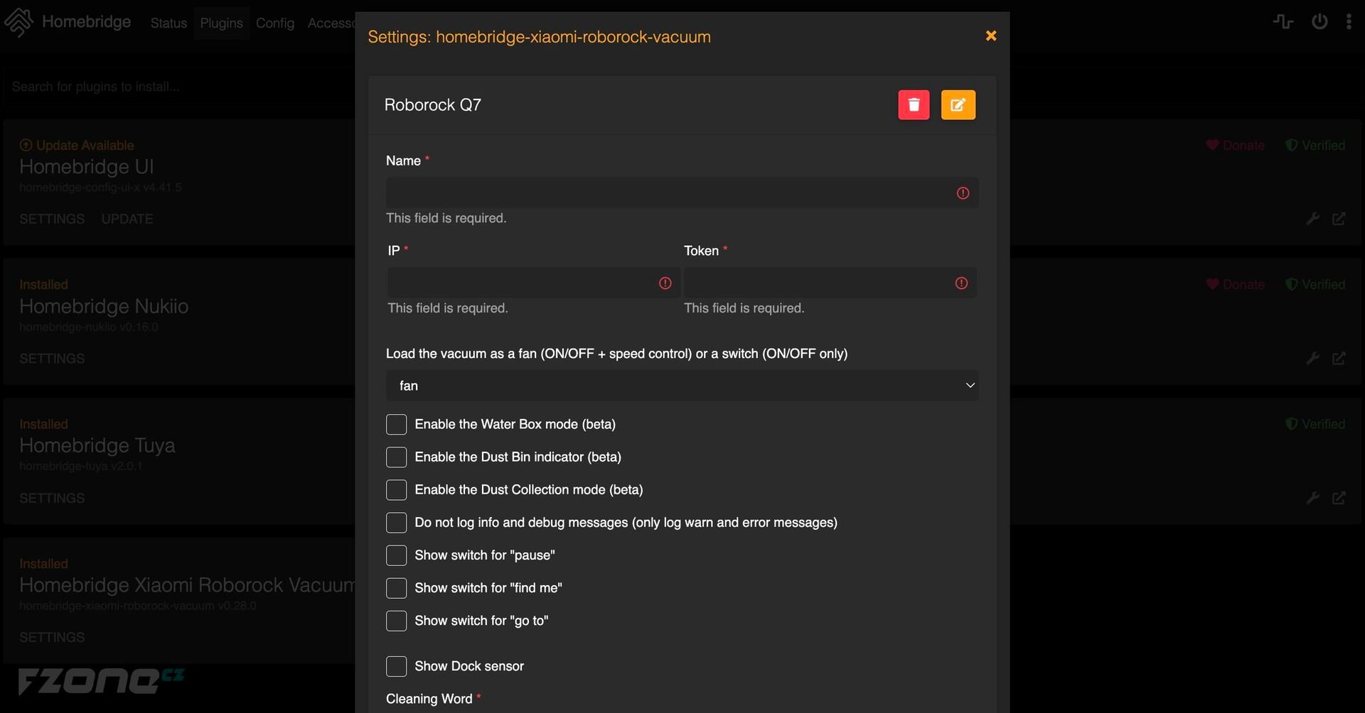Close the plugin settings dialog
This screenshot has width=1365, height=713.
(x=991, y=36)
